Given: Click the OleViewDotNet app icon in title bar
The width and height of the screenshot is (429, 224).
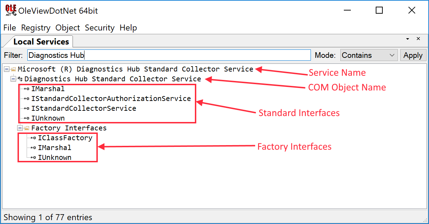Looking at the screenshot, I should (x=11, y=11).
